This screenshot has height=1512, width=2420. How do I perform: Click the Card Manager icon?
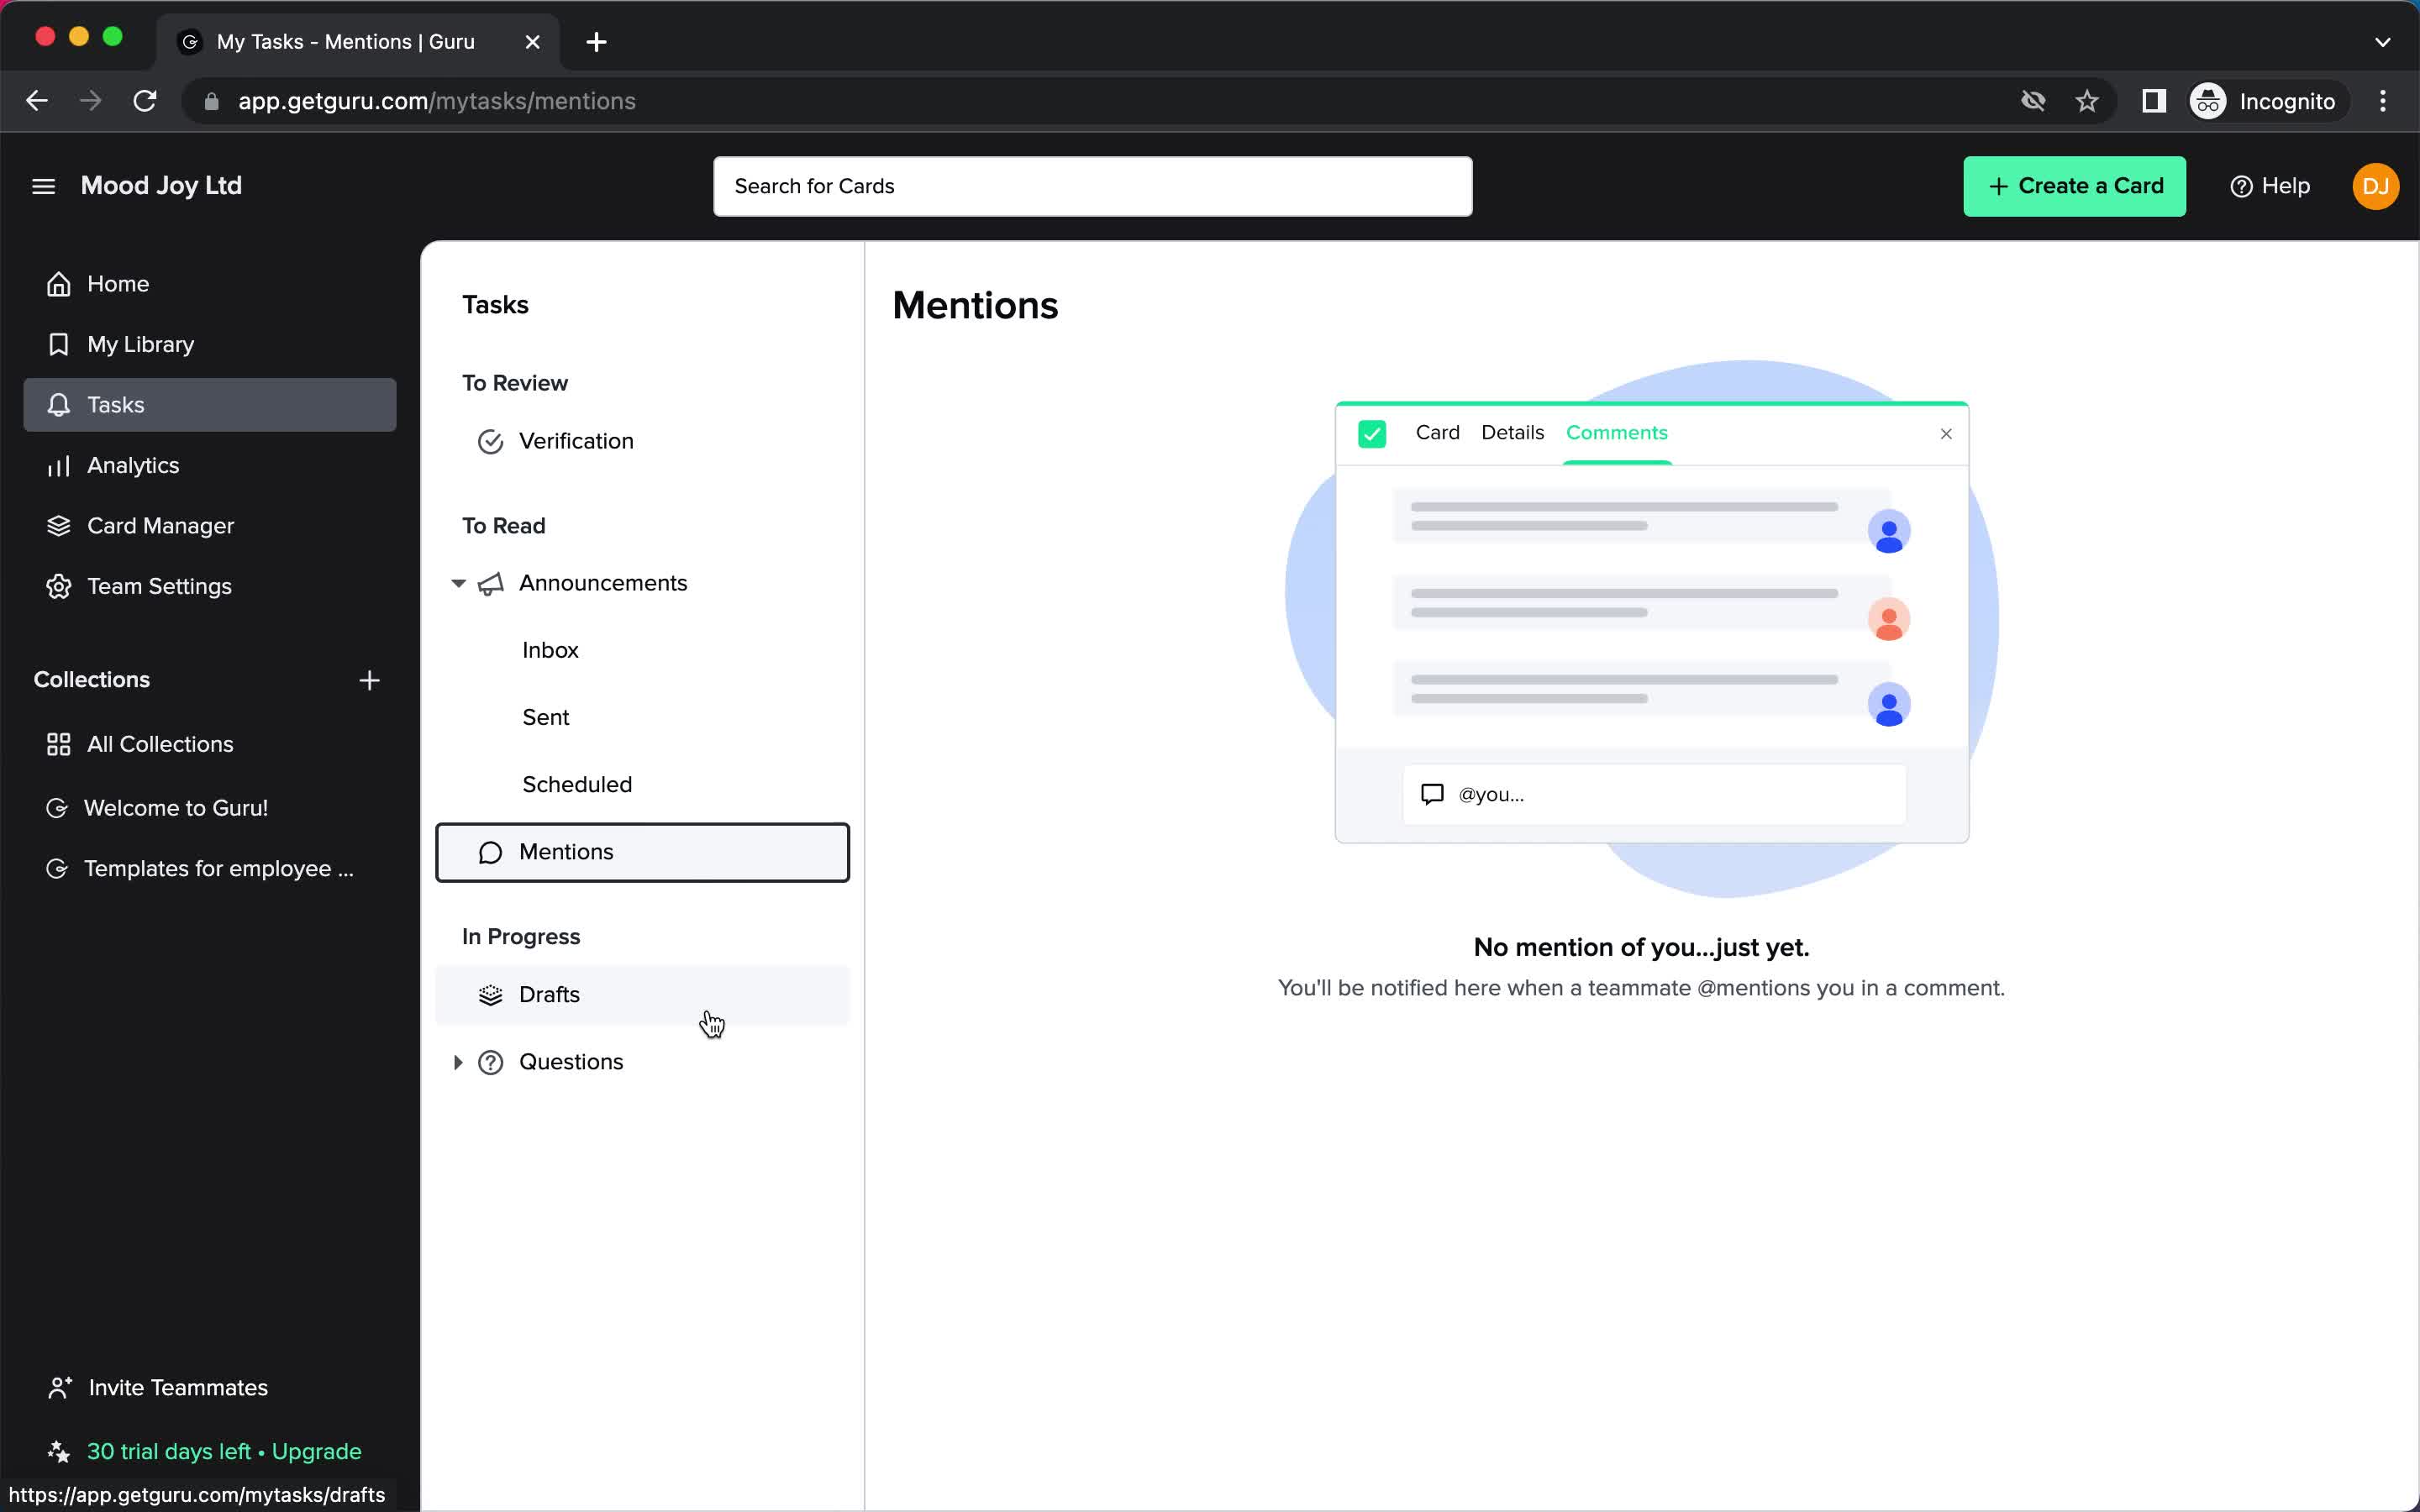point(59,524)
